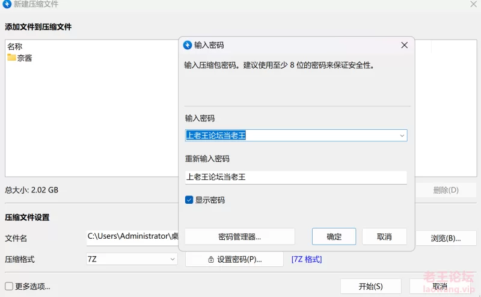The width and height of the screenshot is (481, 297).
Task: Close the 新建压缩文件 window
Action: [x=473, y=4]
